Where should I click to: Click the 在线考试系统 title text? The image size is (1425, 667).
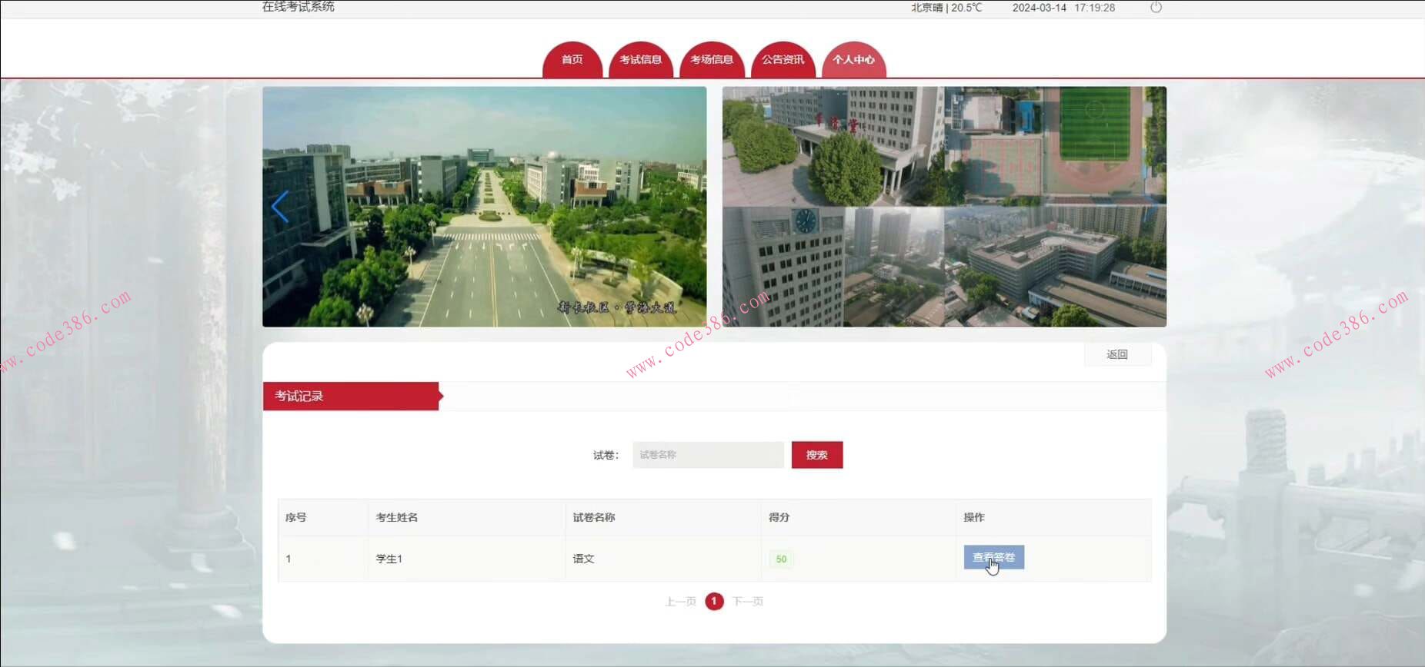(298, 8)
